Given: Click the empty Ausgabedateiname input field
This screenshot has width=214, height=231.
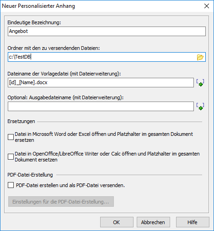Looking at the screenshot, I should point(101,106).
